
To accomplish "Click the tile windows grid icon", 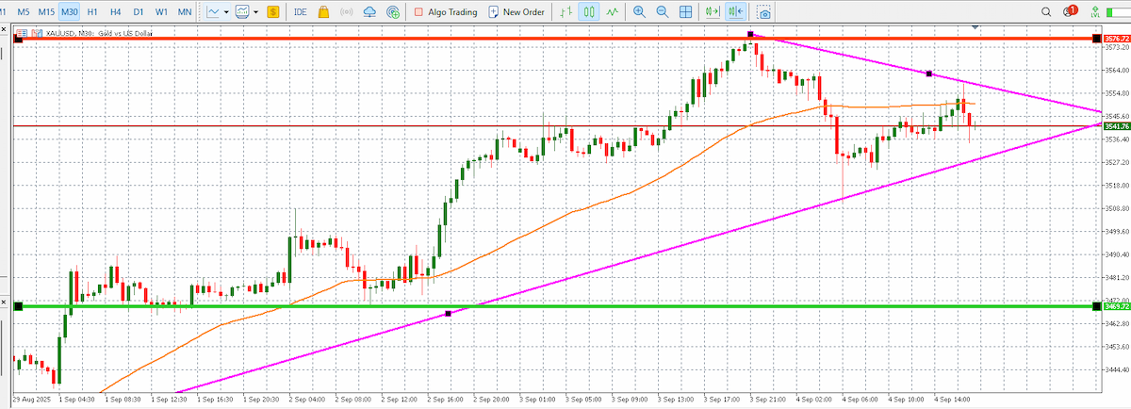I will coord(686,12).
